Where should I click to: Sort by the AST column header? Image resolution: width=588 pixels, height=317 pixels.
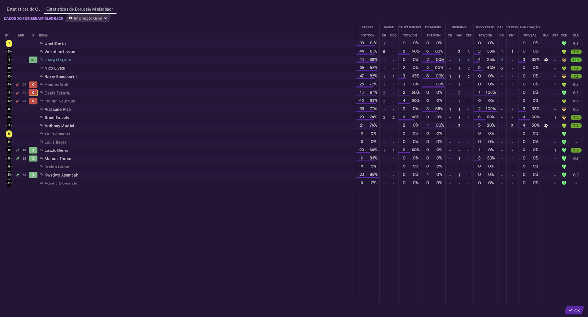555,35
